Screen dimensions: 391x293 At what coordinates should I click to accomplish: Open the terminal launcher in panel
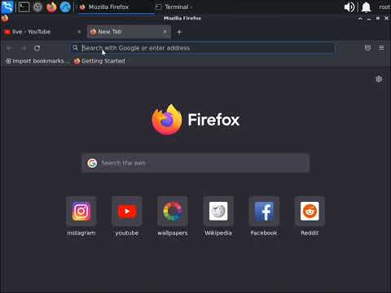click(x=24, y=7)
